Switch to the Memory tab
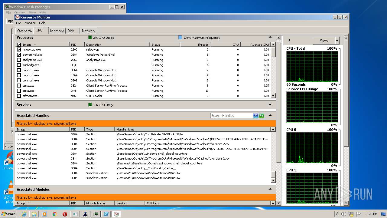Viewport: 387px width, 218px height. coord(57,31)
